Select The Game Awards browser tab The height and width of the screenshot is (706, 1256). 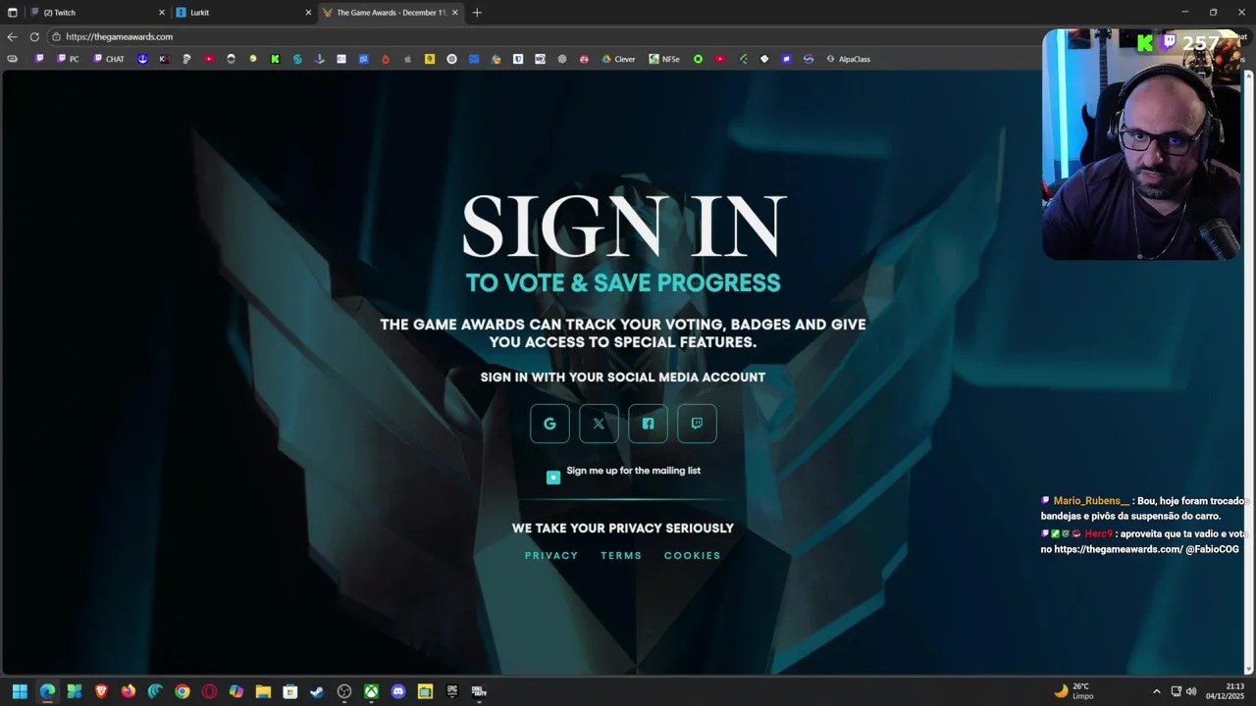[390, 13]
